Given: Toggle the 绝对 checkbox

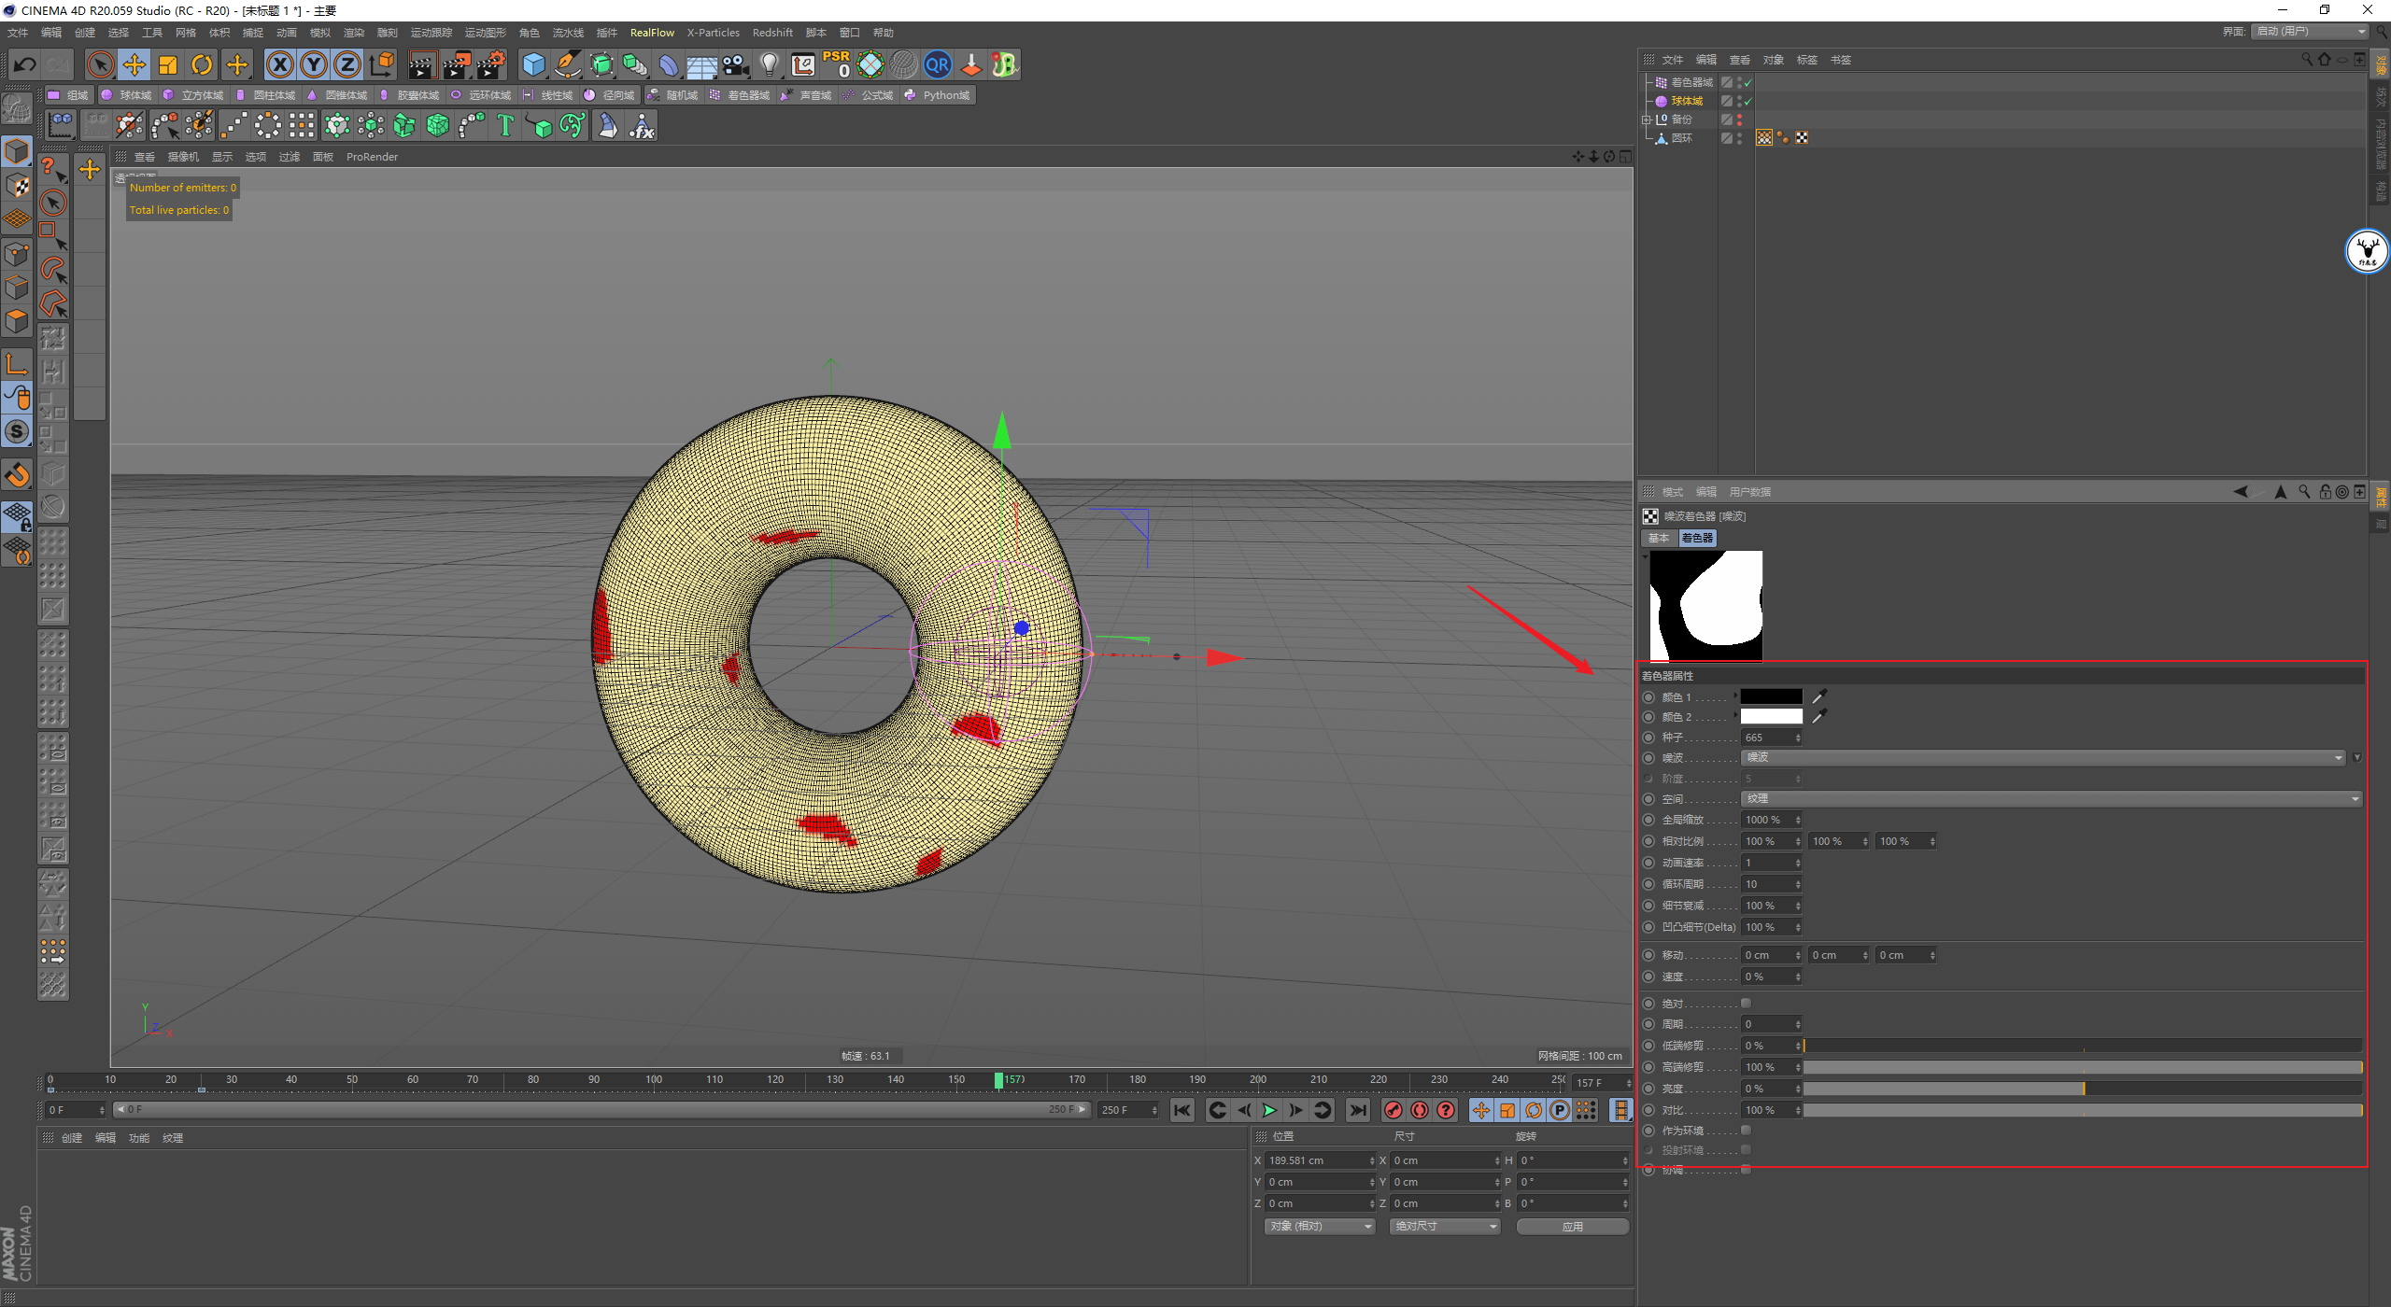Looking at the screenshot, I should (1746, 1003).
